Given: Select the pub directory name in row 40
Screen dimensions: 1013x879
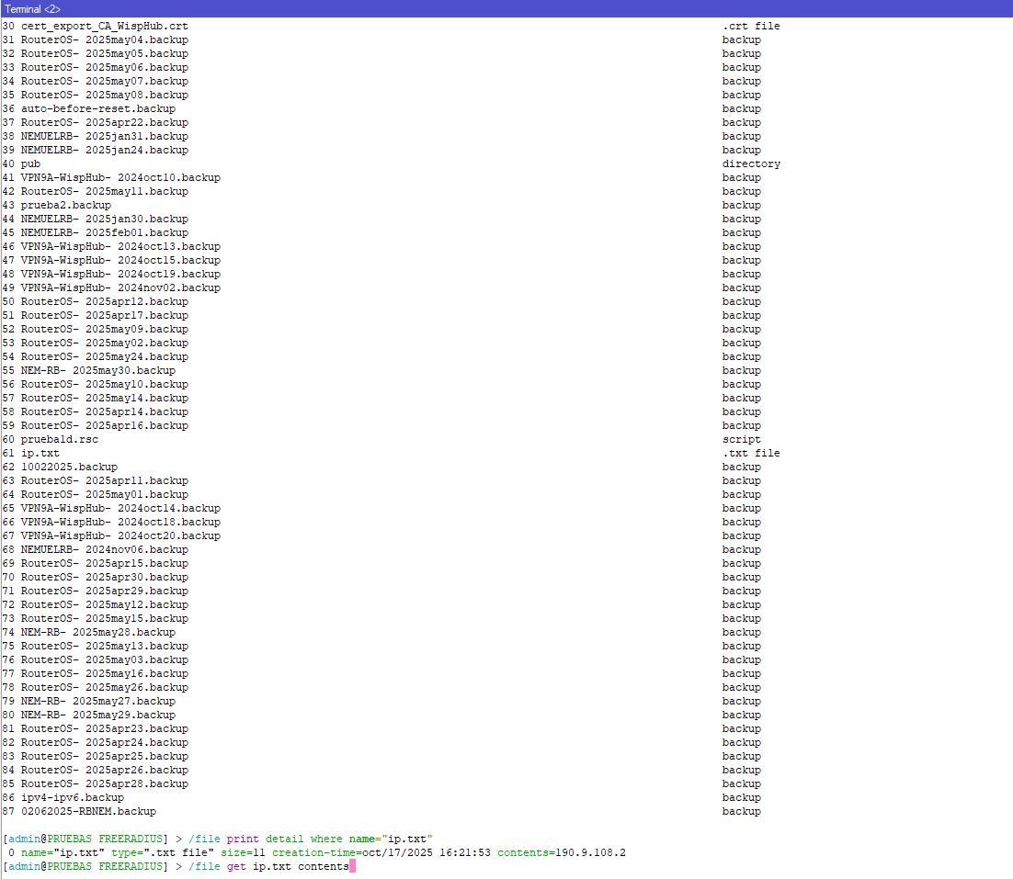Looking at the screenshot, I should coord(30,163).
